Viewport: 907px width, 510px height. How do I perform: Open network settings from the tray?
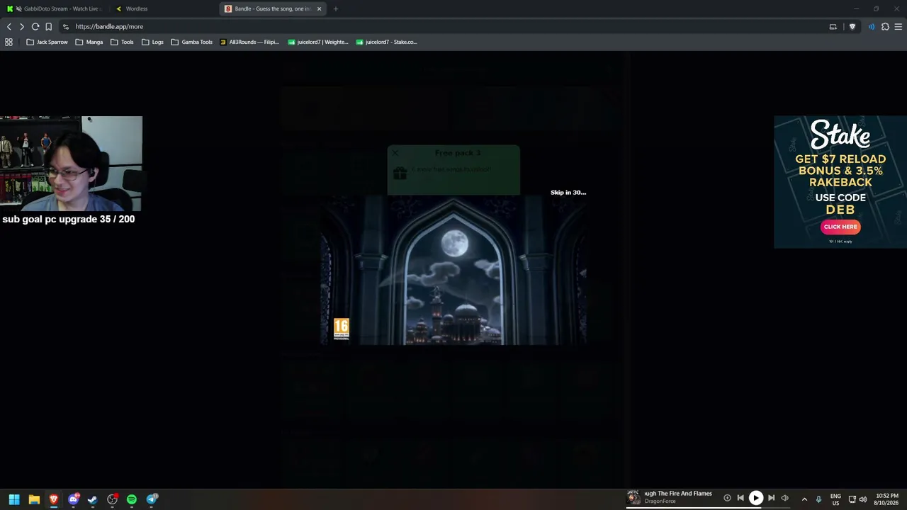[x=852, y=499]
